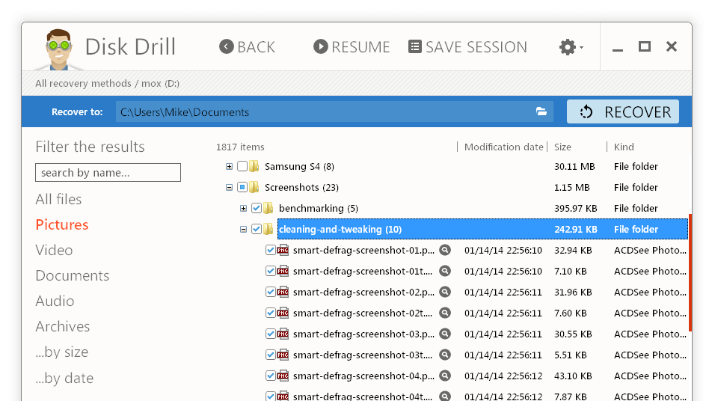
Task: Preview smart-defrag-screenshot-01.p... with magnifier icon
Action: 445,250
